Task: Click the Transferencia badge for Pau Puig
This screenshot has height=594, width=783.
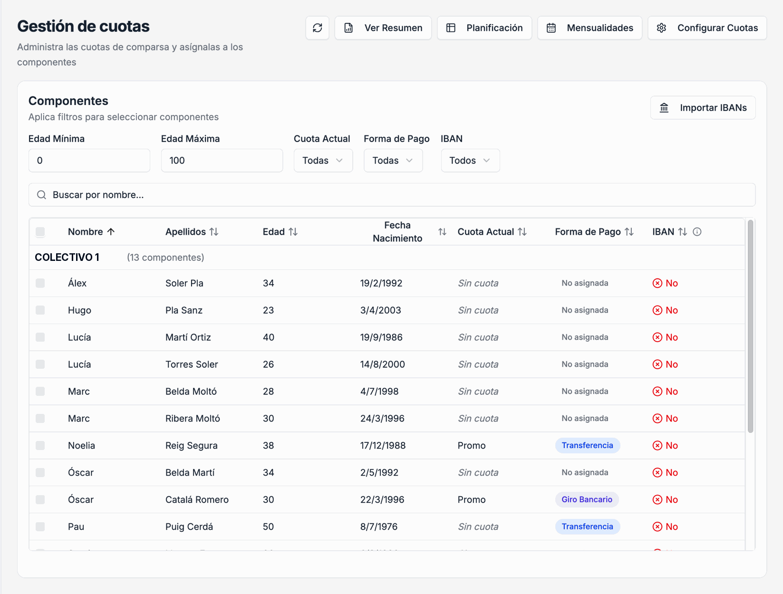Action: 588,527
